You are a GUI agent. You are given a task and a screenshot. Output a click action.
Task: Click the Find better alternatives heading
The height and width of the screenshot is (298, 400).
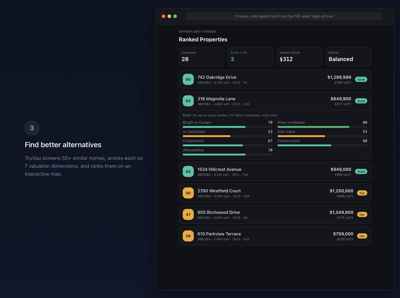63,145
